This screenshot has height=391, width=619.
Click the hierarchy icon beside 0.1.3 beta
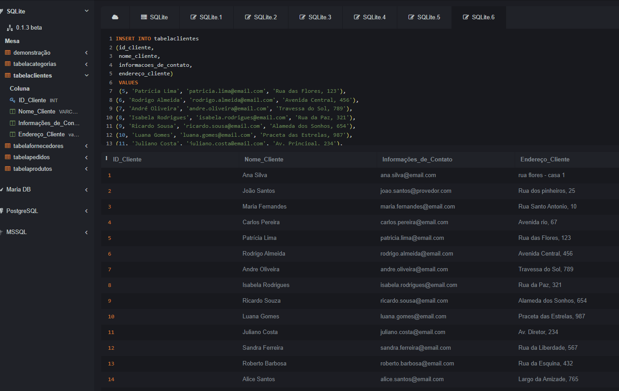10,28
